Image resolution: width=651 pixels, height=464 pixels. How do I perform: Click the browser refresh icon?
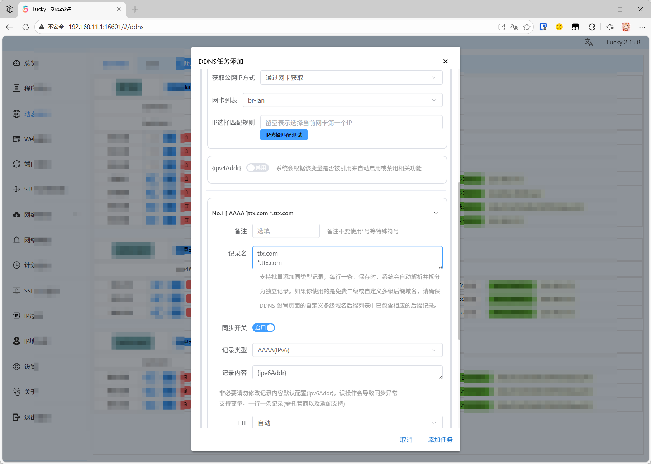pos(25,27)
